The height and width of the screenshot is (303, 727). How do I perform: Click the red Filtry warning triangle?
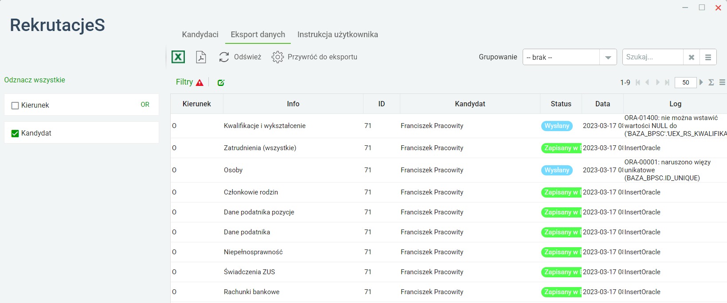pyautogui.click(x=199, y=82)
